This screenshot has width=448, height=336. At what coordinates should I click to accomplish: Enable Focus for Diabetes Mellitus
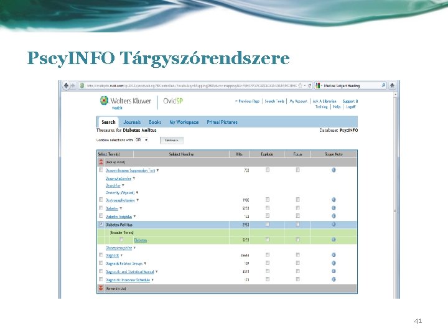tap(297, 224)
